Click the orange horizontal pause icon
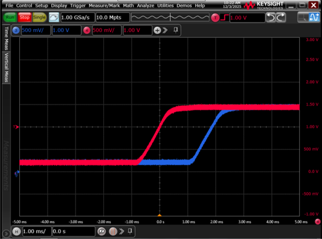Image resolution: width=322 pixels, height=239 pixels. [113, 231]
